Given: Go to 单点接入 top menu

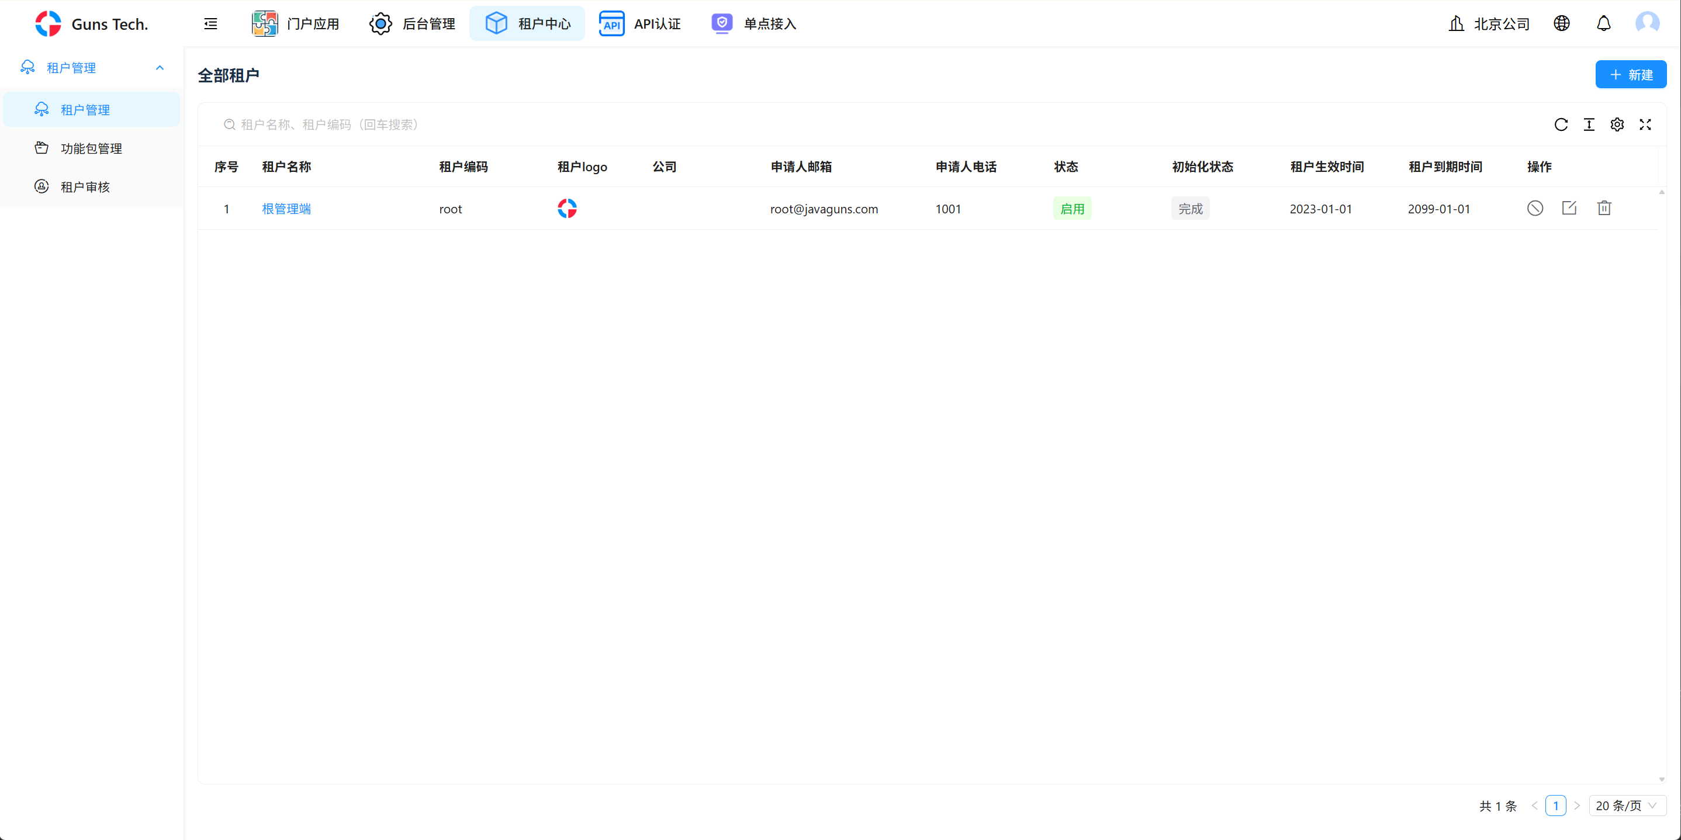Looking at the screenshot, I should pos(753,24).
